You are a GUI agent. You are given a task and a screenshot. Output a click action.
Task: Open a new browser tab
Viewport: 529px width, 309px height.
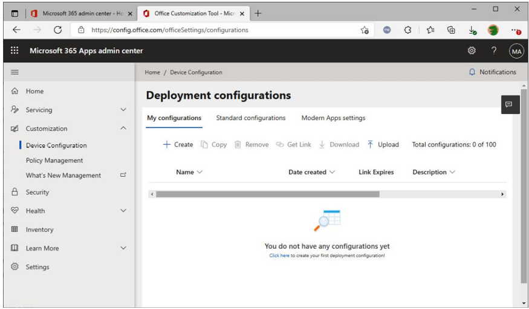pos(258,13)
